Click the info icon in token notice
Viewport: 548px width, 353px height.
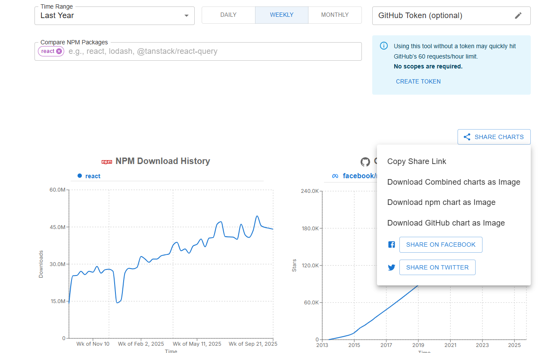383,46
